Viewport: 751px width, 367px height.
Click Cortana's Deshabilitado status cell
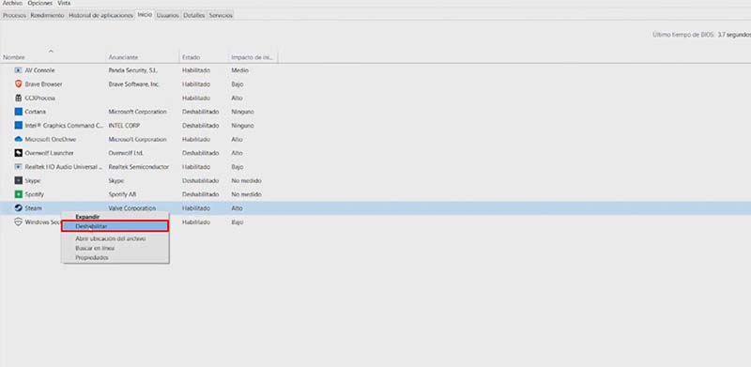(x=200, y=112)
